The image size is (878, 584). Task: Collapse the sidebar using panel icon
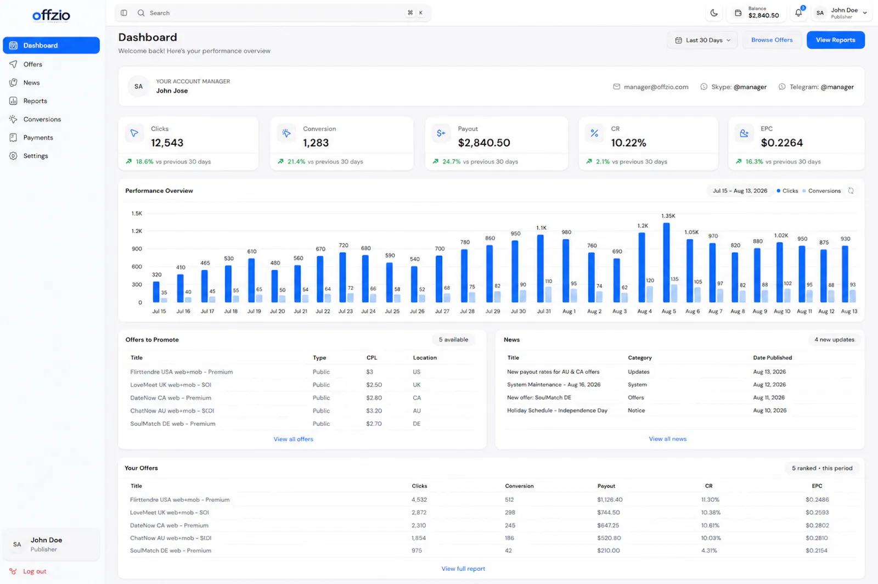tap(124, 13)
